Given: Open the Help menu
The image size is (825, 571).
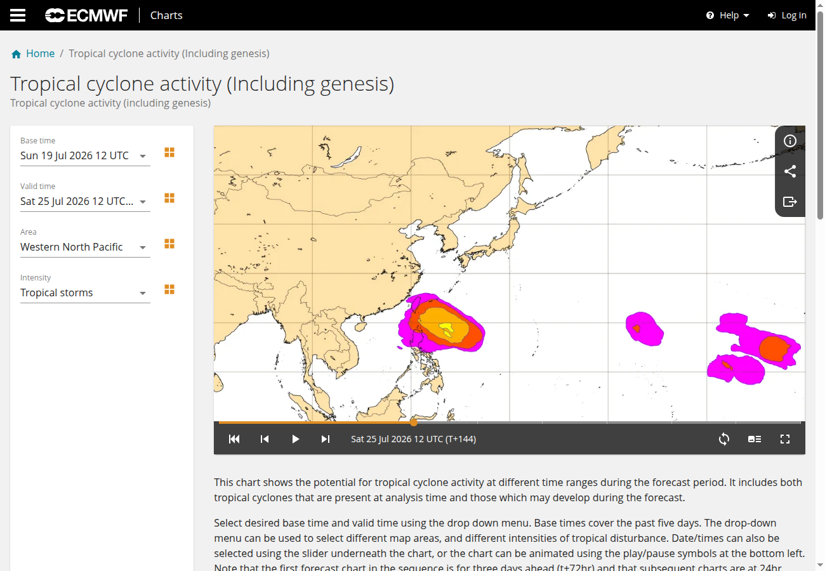Looking at the screenshot, I should [x=728, y=15].
